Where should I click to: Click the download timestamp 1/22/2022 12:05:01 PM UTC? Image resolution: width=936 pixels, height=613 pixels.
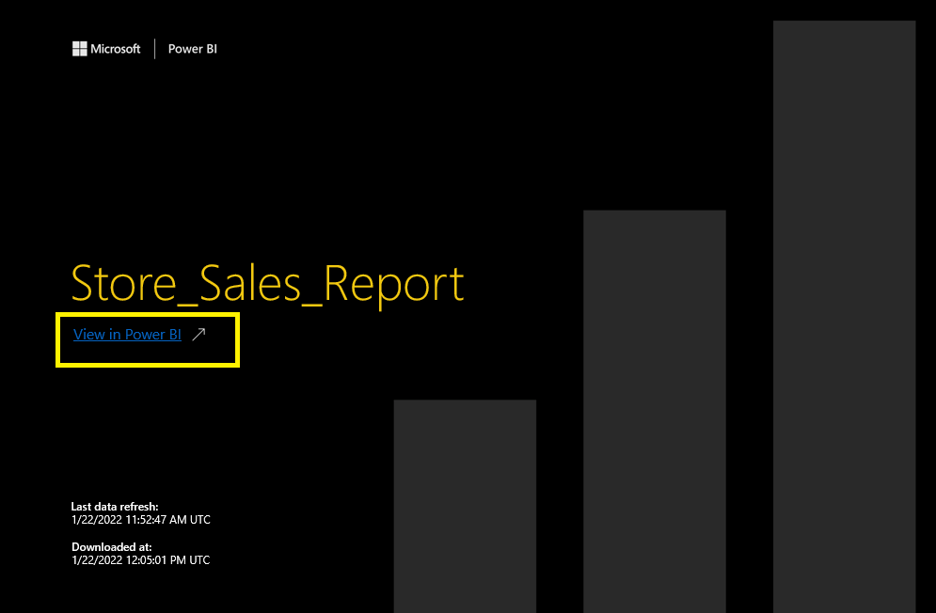tap(140, 559)
